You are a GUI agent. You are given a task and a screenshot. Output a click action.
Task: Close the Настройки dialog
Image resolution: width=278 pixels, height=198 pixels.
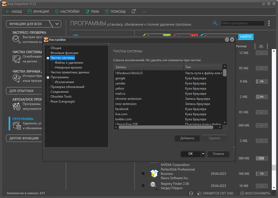click(232, 40)
